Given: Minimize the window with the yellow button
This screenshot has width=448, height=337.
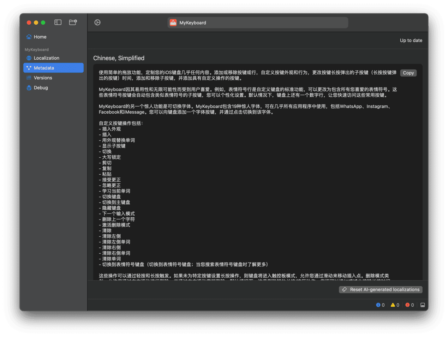Looking at the screenshot, I should pos(36,23).
